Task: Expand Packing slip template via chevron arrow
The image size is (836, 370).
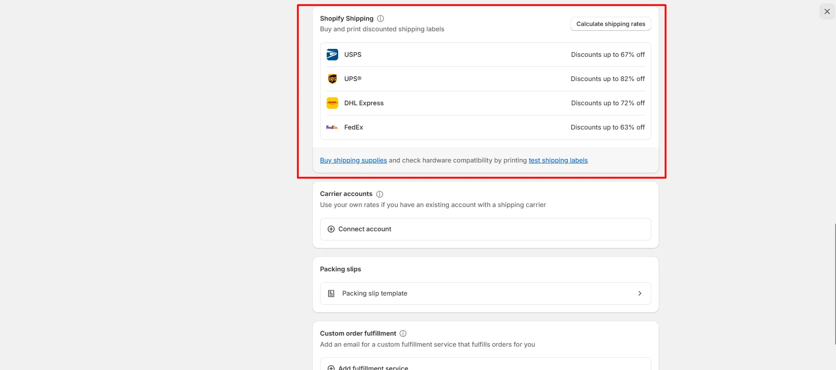Action: (640, 293)
